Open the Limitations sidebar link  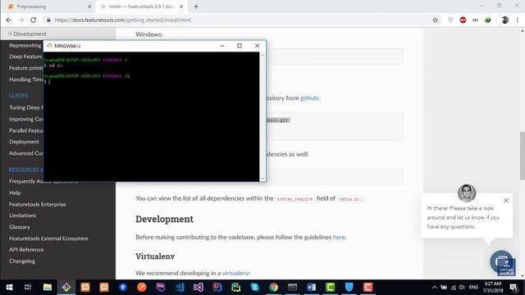[x=22, y=216]
